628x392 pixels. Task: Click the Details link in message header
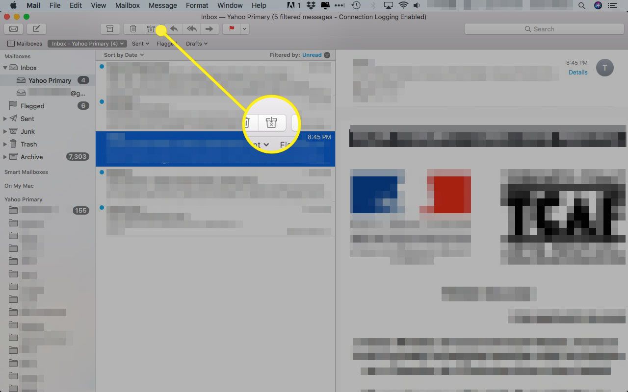point(577,72)
